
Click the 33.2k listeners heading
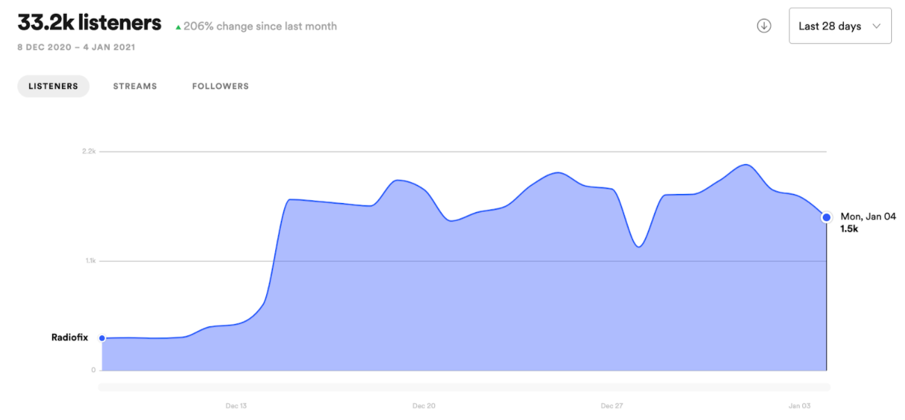(89, 23)
